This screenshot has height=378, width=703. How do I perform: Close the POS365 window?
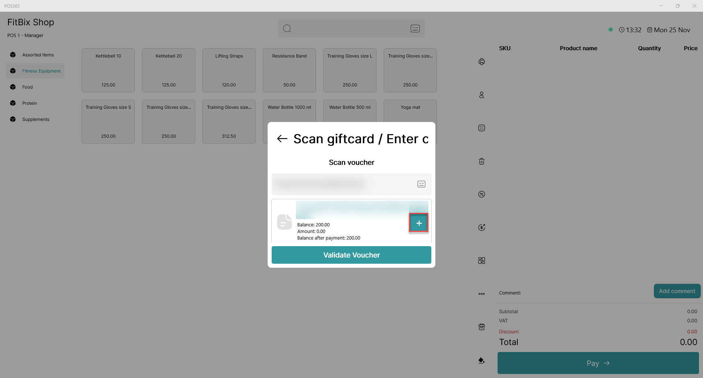click(694, 6)
